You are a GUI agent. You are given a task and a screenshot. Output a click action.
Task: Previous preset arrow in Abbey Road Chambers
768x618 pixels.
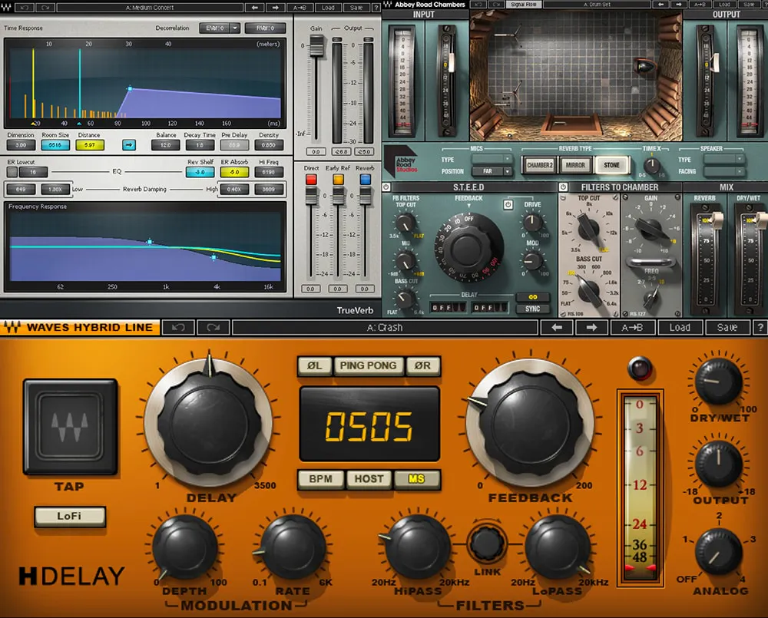pos(660,5)
